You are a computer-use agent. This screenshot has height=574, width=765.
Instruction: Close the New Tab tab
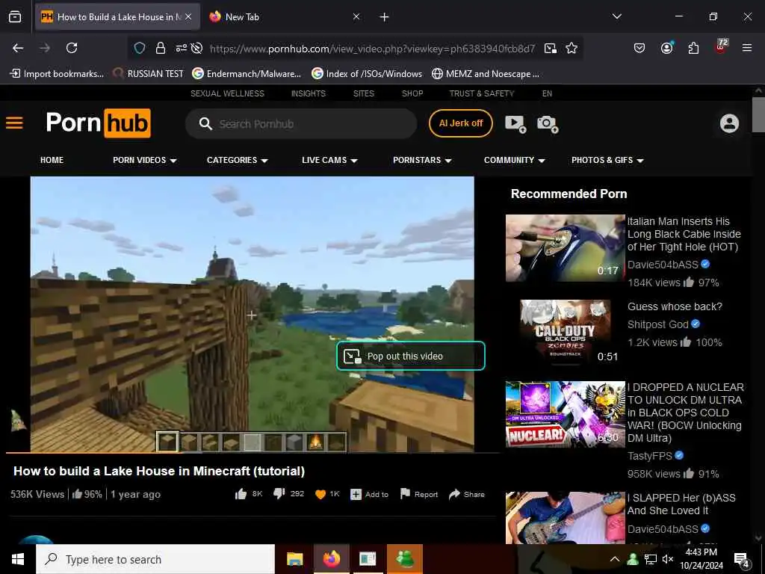(356, 16)
